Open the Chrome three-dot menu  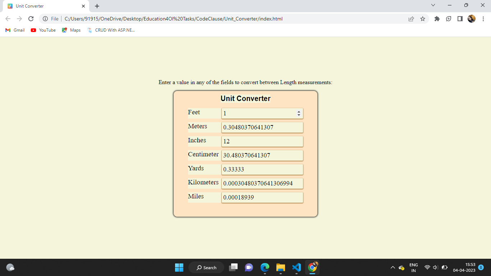coord(483,18)
